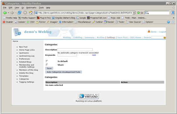Image resolution: width=177 pixels, height=114 pixels.
Task: Open the Help menu
Action: (48, 8)
